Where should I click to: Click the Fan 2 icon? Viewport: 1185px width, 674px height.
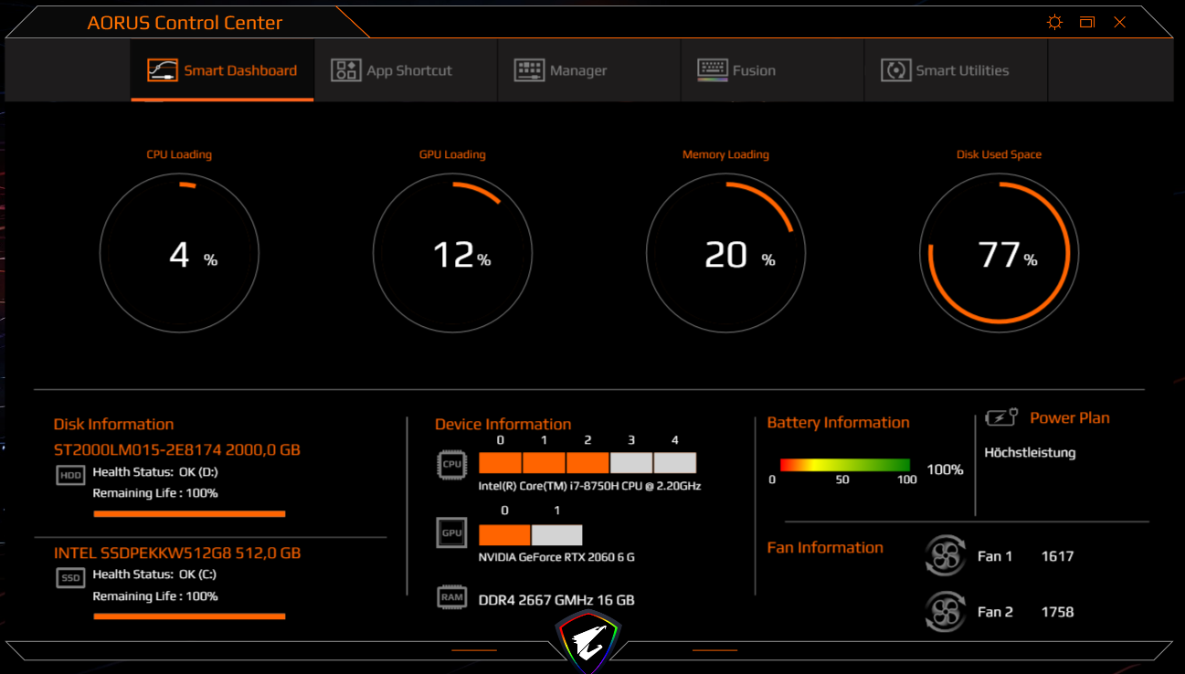[x=946, y=612]
